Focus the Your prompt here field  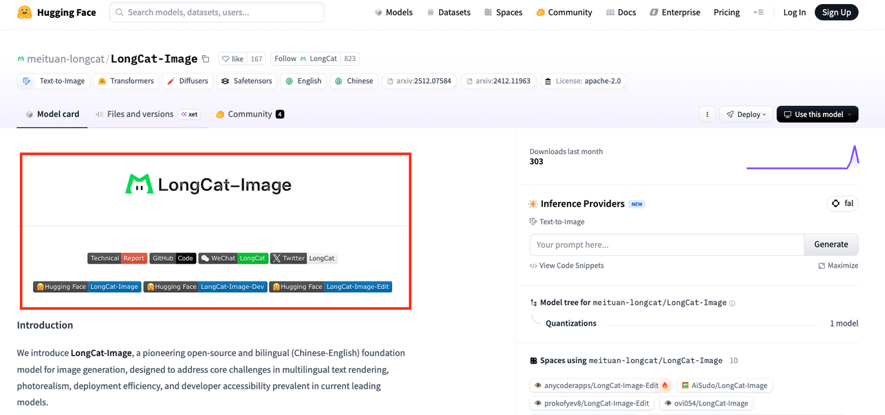[x=667, y=244]
